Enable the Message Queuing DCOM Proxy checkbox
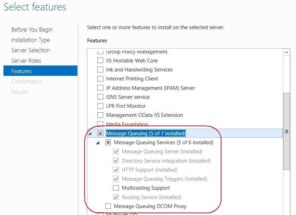This screenshot has height=215, width=296. 108,206
